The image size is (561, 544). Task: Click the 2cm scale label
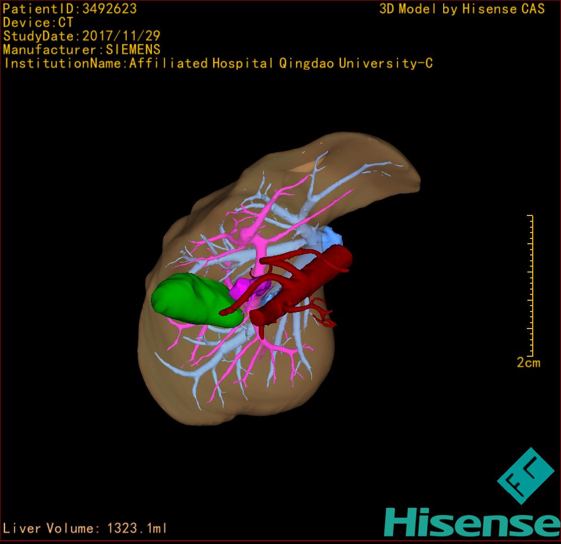point(528,363)
